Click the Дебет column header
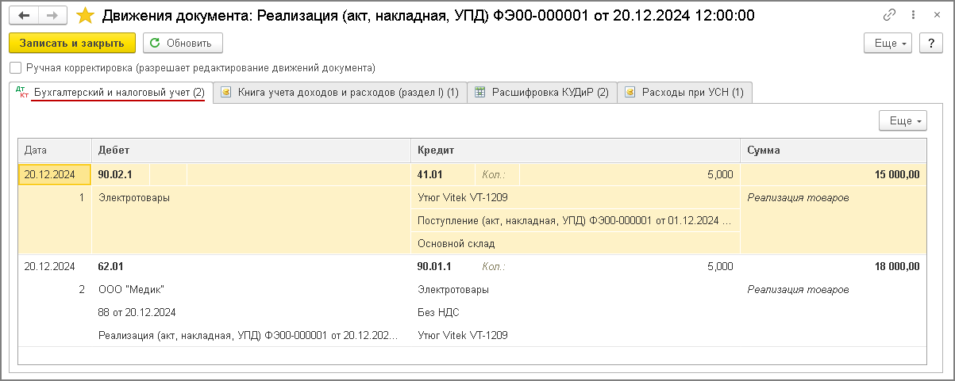The width and height of the screenshot is (955, 381). click(x=251, y=150)
